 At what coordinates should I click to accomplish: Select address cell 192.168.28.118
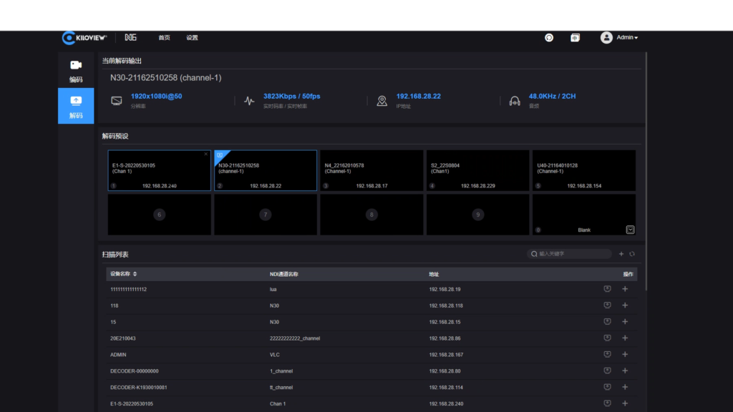[446, 305]
